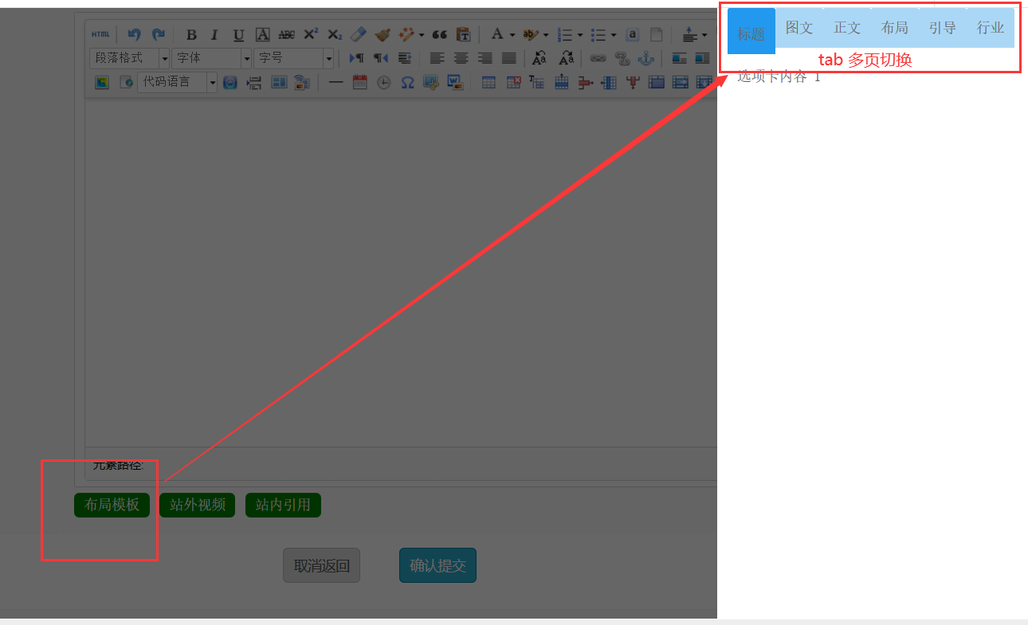Insert a numbered list
This screenshot has width=1028, height=625.
[564, 34]
